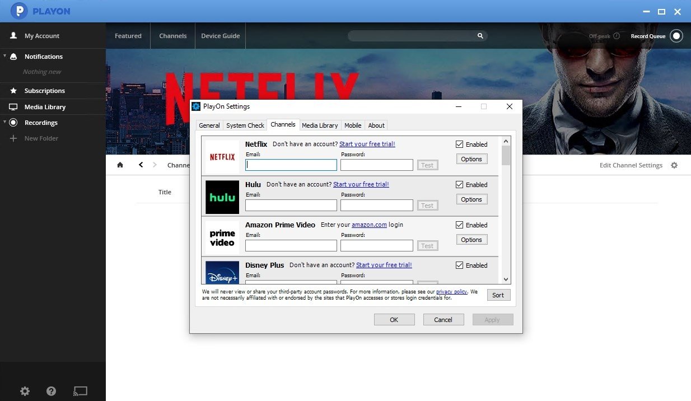The width and height of the screenshot is (691, 401).
Task: Click the channel list scrollbar thumb
Action: pos(506,156)
